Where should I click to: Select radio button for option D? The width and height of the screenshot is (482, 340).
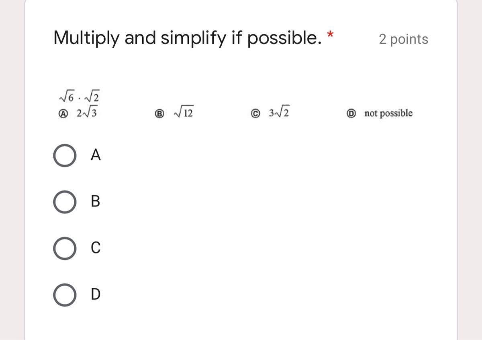point(64,295)
